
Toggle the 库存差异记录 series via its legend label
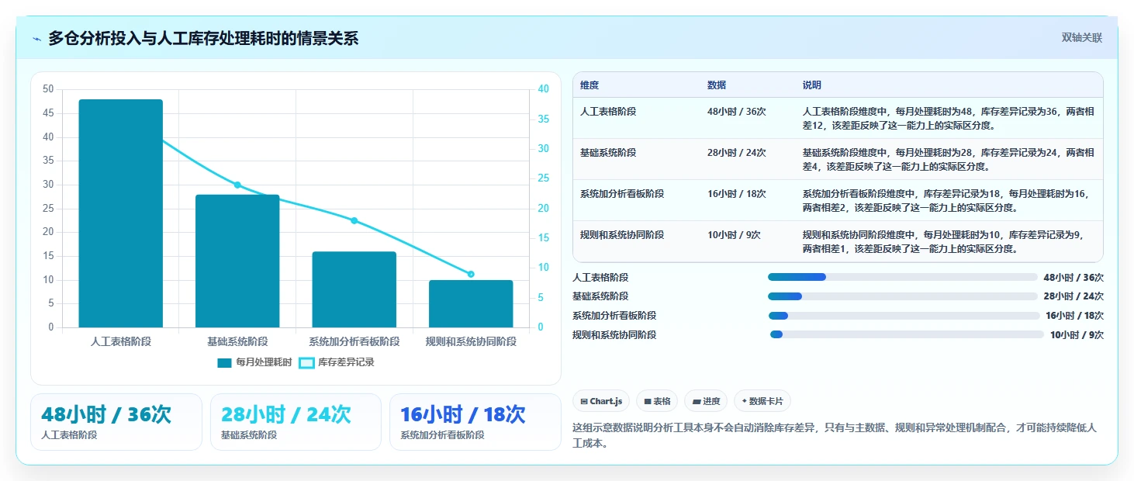[346, 362]
